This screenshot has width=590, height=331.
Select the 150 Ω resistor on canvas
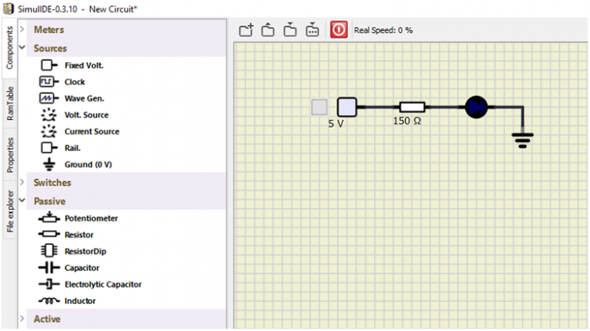click(413, 108)
